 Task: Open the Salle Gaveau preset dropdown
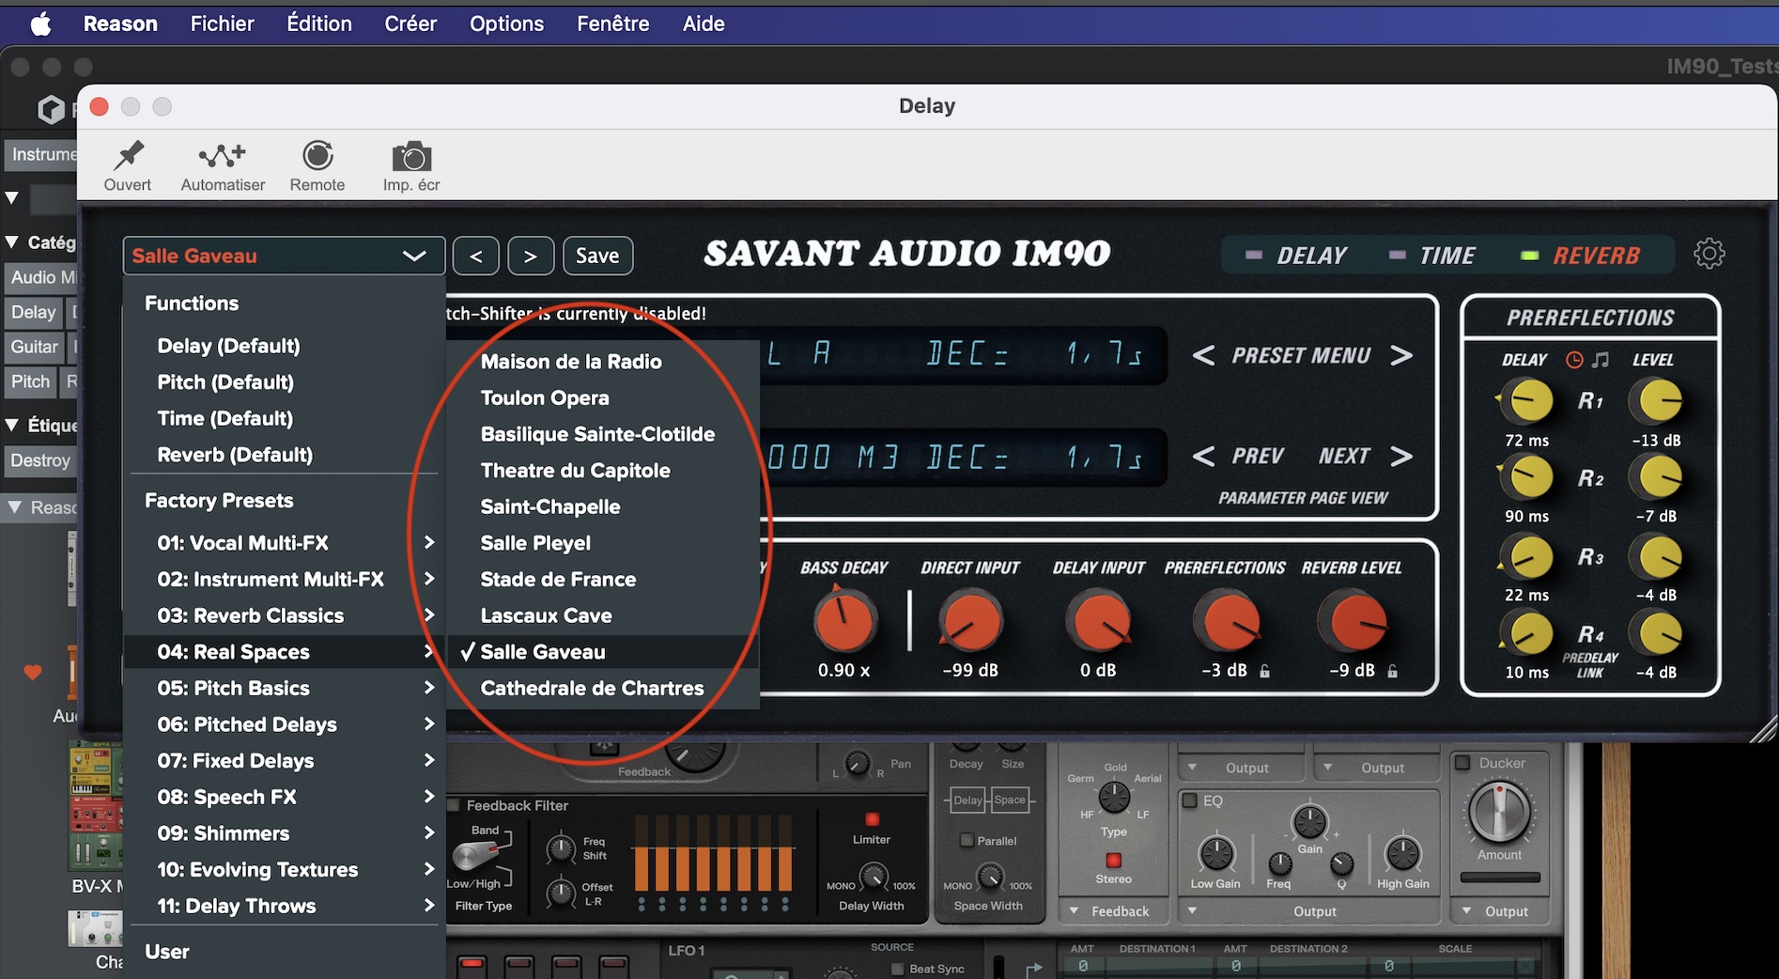tap(283, 256)
